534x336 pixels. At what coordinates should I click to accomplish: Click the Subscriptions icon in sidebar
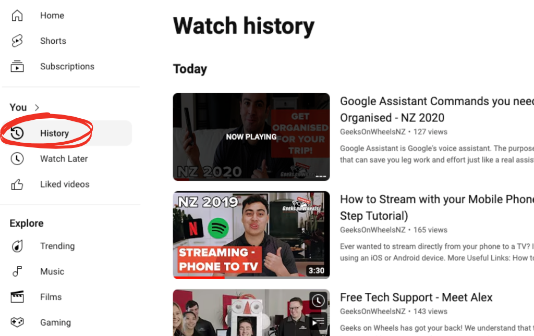[x=17, y=66]
